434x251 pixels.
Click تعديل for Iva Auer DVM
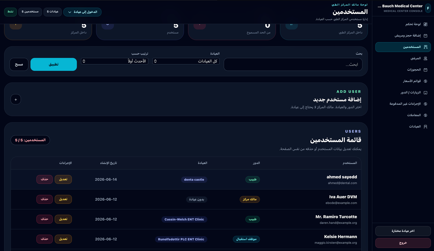pos(63,199)
